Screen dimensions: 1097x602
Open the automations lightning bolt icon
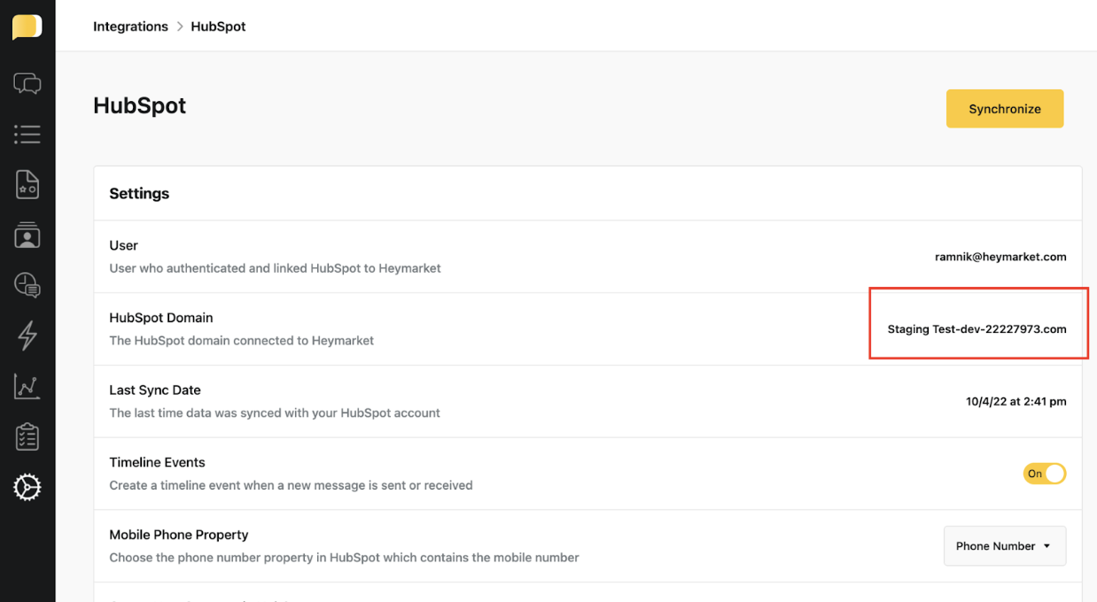click(27, 336)
